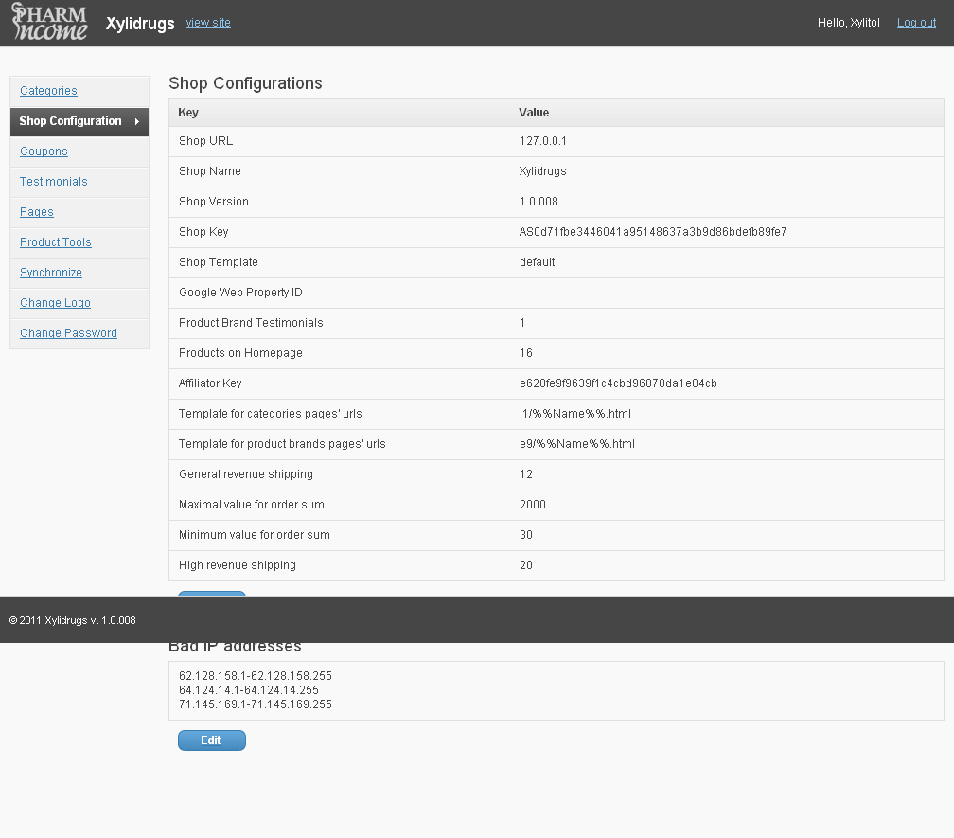The height and width of the screenshot is (838, 954).
Task: Click the Pharm Income logo
Action: (49, 22)
